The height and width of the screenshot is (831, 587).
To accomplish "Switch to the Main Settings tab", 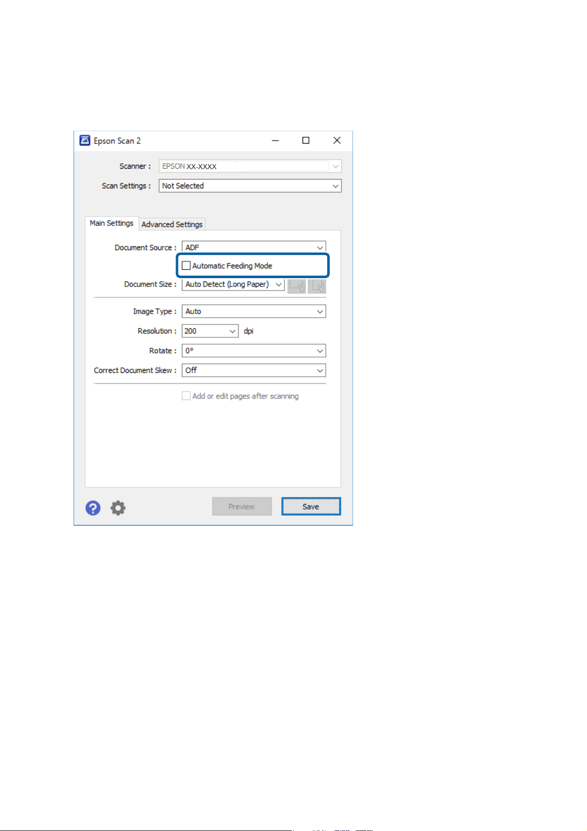I will coord(111,223).
